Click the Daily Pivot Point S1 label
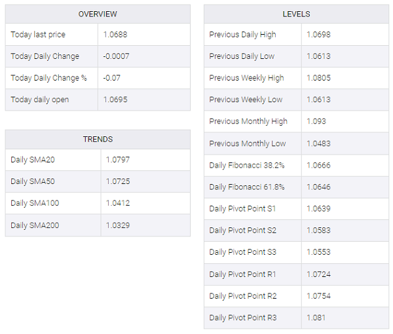 point(243,209)
